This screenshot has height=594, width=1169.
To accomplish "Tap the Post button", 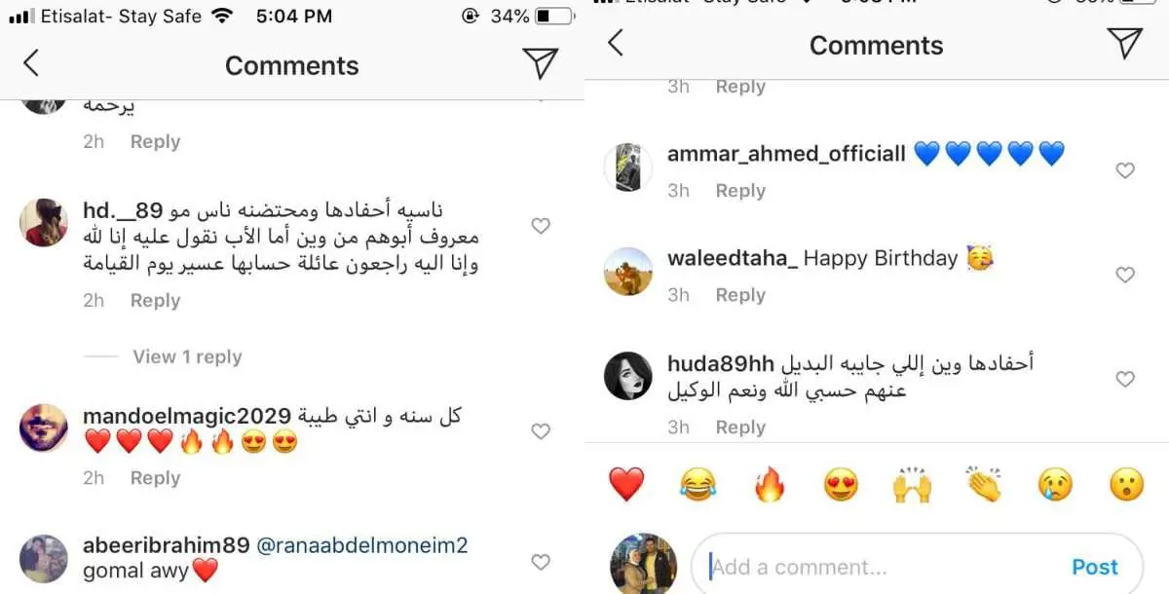I will [x=1095, y=567].
